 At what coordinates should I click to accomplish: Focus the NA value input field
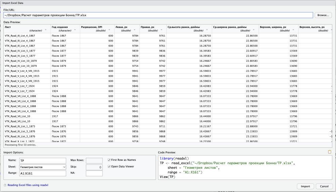pyautogui.click(x=94, y=174)
